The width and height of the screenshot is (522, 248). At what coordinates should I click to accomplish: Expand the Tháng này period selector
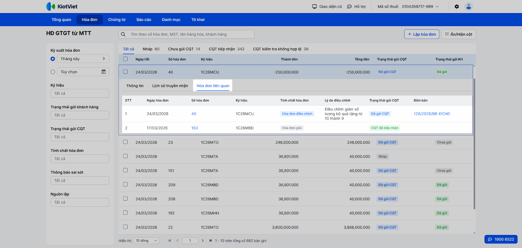click(83, 59)
